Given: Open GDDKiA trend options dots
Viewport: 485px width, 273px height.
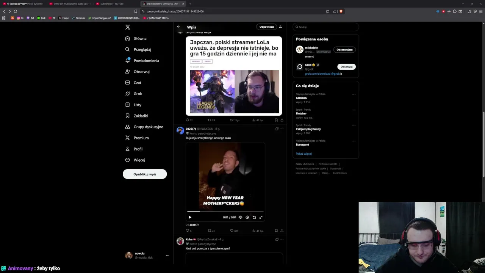Looking at the screenshot, I should tap(354, 94).
